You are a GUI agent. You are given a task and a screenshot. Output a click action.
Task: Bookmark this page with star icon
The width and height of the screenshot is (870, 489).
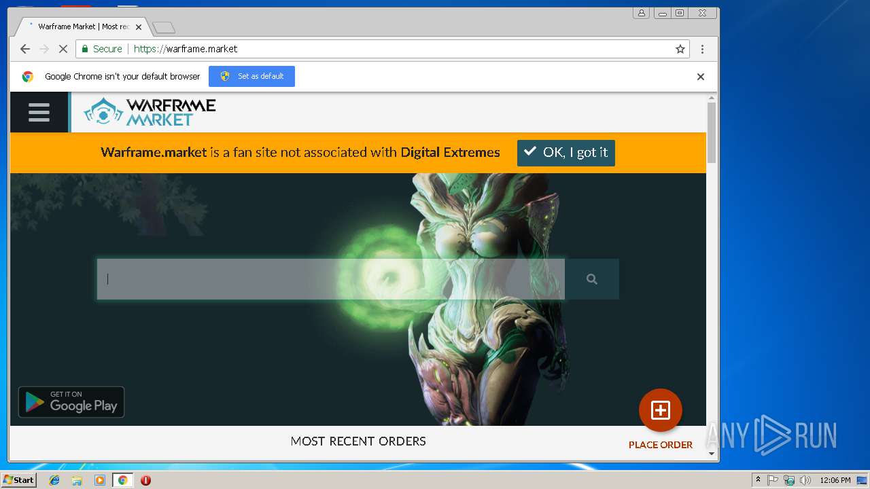[680, 49]
